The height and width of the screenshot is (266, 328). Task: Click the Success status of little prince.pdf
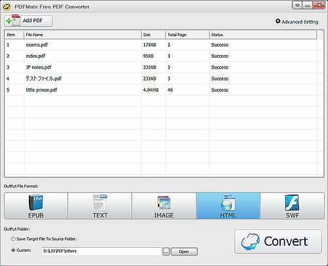click(x=220, y=90)
